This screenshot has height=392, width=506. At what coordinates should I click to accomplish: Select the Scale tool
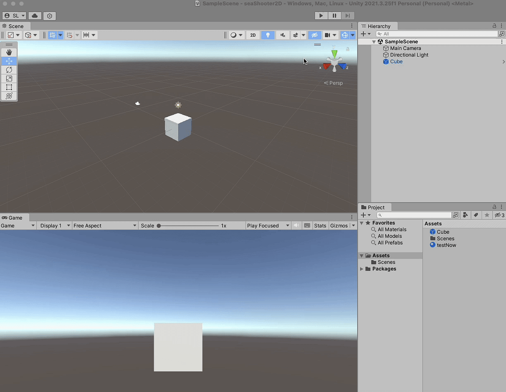(9, 78)
